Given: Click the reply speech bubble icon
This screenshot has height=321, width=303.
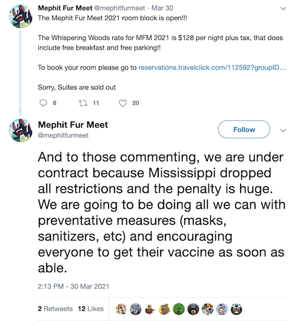Looking at the screenshot, I should 43,103.
